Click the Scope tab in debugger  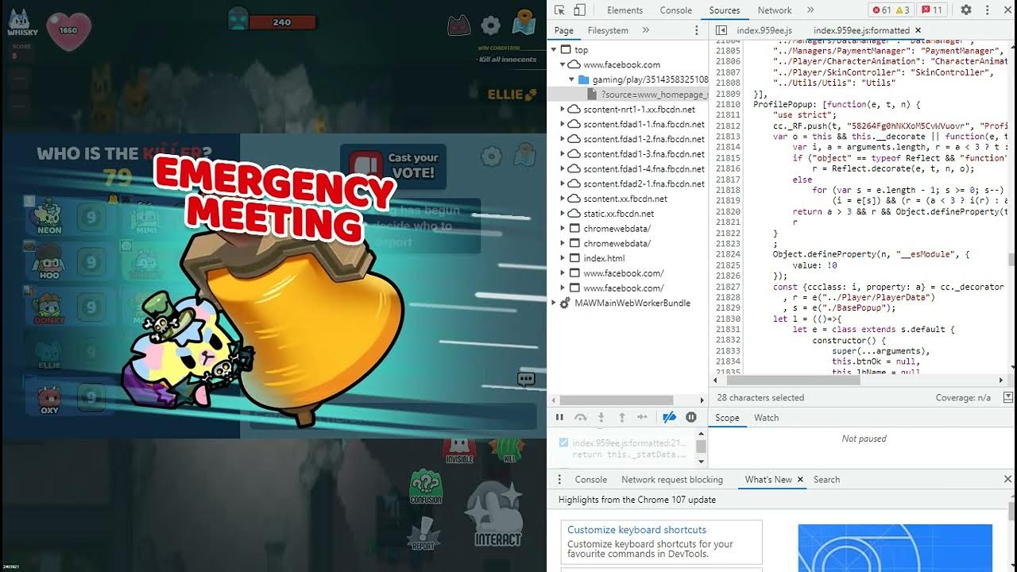[727, 418]
